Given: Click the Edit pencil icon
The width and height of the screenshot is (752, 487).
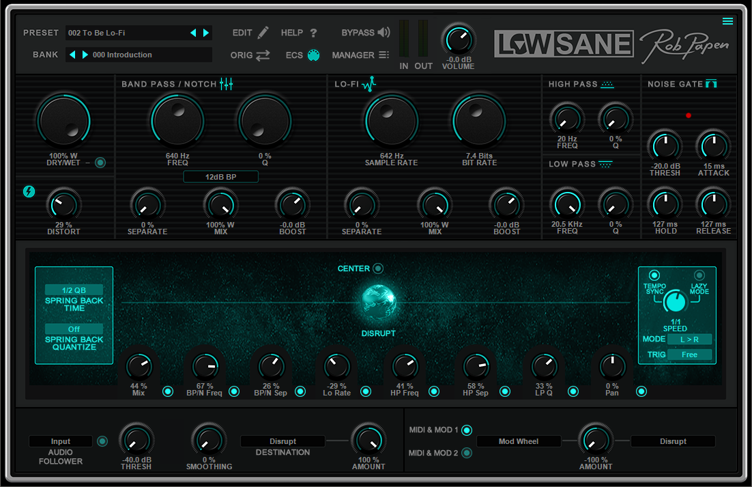Looking at the screenshot, I should click(x=263, y=32).
